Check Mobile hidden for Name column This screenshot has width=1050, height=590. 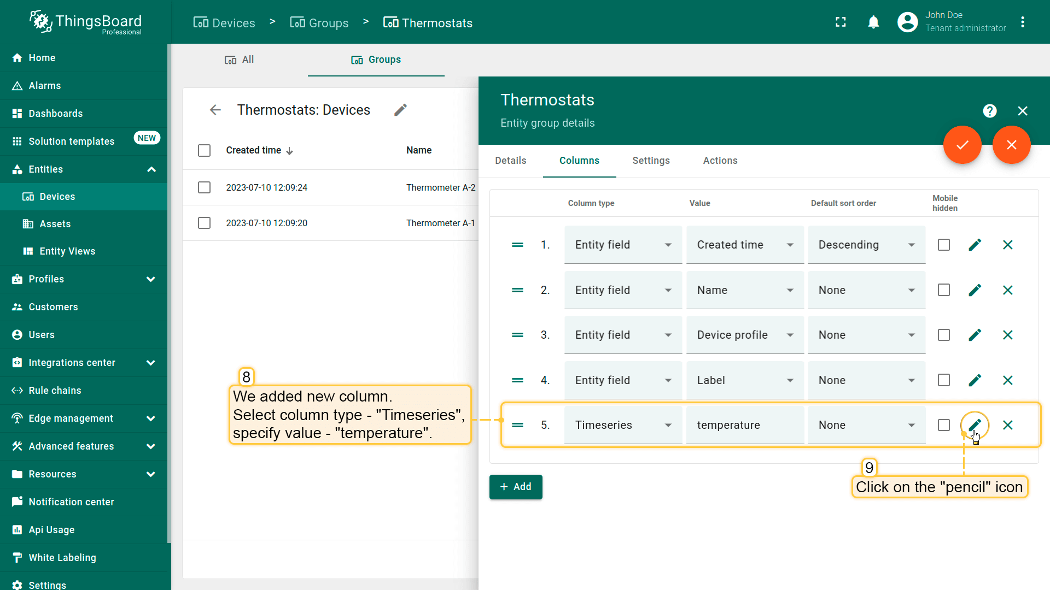pyautogui.click(x=943, y=290)
